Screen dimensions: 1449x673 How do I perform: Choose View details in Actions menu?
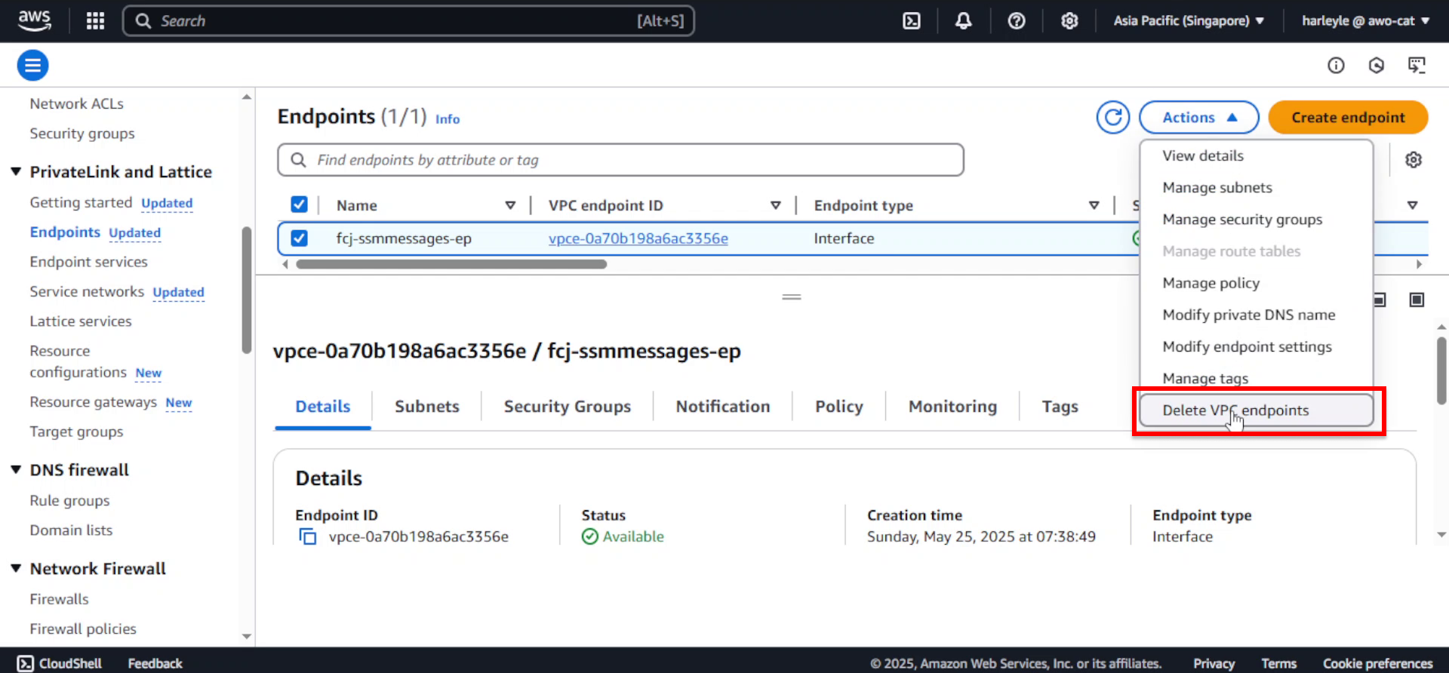tap(1256, 155)
